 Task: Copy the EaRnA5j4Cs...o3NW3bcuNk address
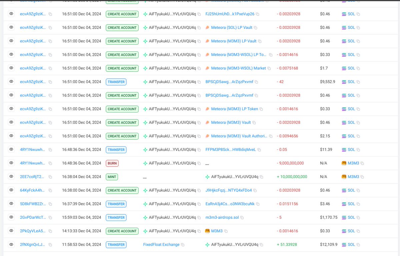258,204
